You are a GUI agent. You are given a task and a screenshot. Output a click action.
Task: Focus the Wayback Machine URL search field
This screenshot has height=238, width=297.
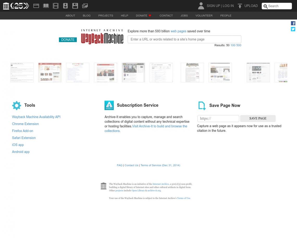[x=184, y=39]
